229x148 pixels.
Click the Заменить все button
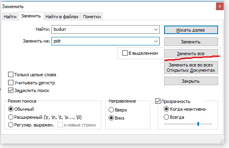pyautogui.click(x=191, y=54)
